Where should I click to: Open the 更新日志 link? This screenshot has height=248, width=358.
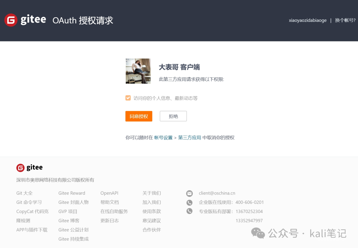(x=110, y=220)
